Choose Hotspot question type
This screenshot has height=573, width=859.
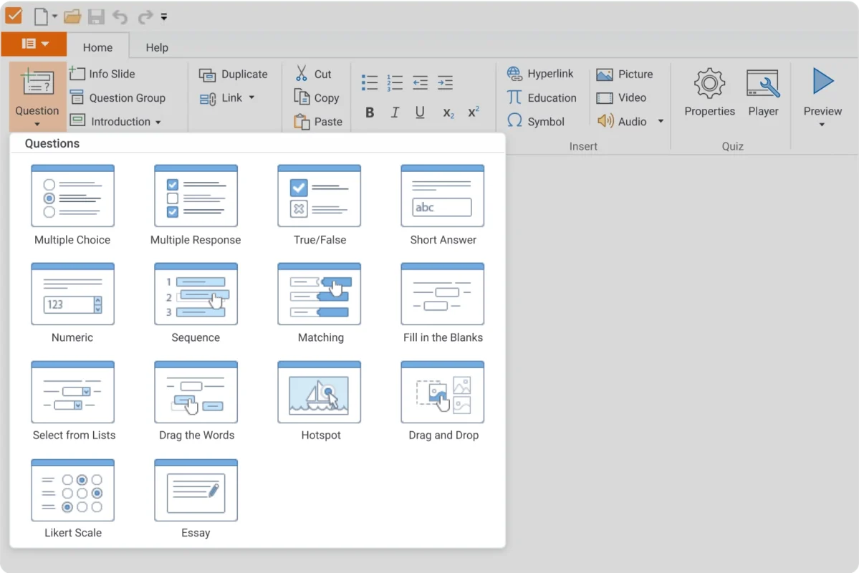click(320, 400)
